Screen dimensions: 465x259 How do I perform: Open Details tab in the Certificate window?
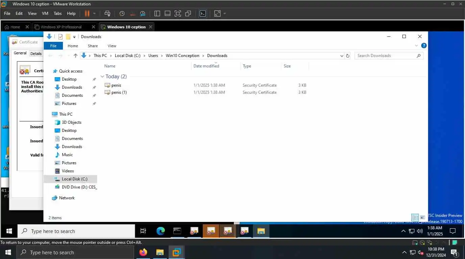(x=36, y=54)
